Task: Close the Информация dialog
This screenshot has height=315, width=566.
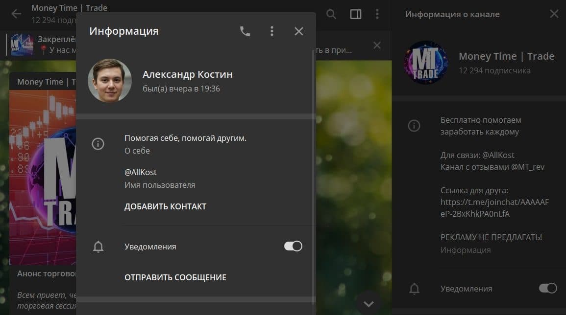Action: [298, 31]
